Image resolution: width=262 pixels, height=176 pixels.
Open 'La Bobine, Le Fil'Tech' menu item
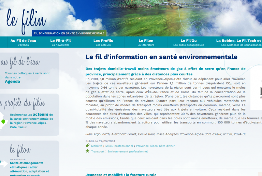click(239, 42)
